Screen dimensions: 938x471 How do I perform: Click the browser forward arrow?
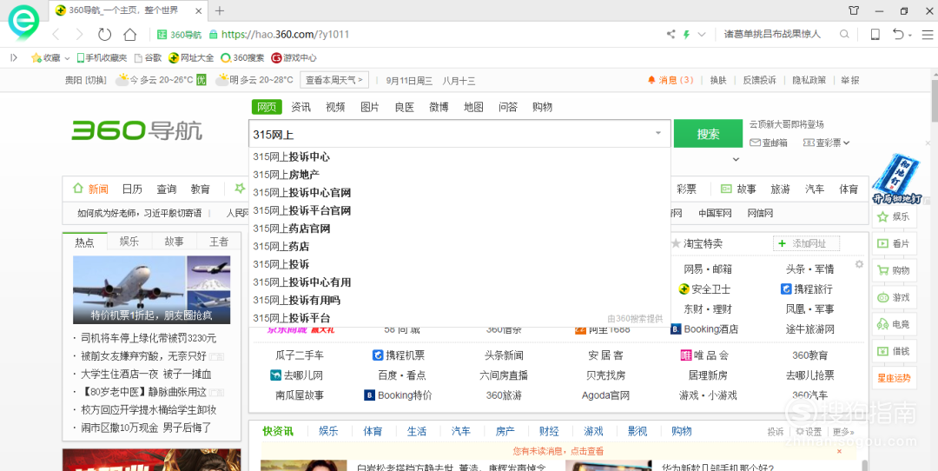pos(80,34)
